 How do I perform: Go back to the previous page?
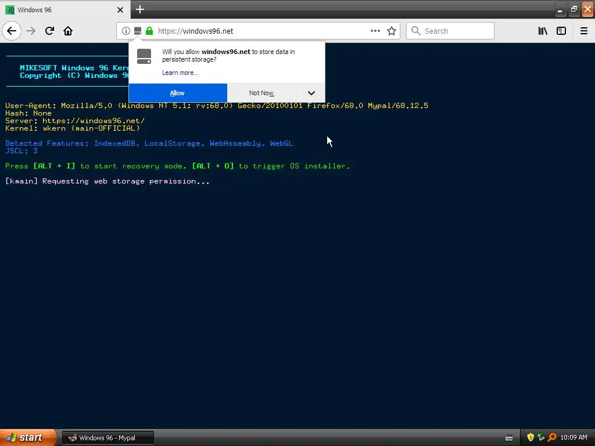pos(12,31)
